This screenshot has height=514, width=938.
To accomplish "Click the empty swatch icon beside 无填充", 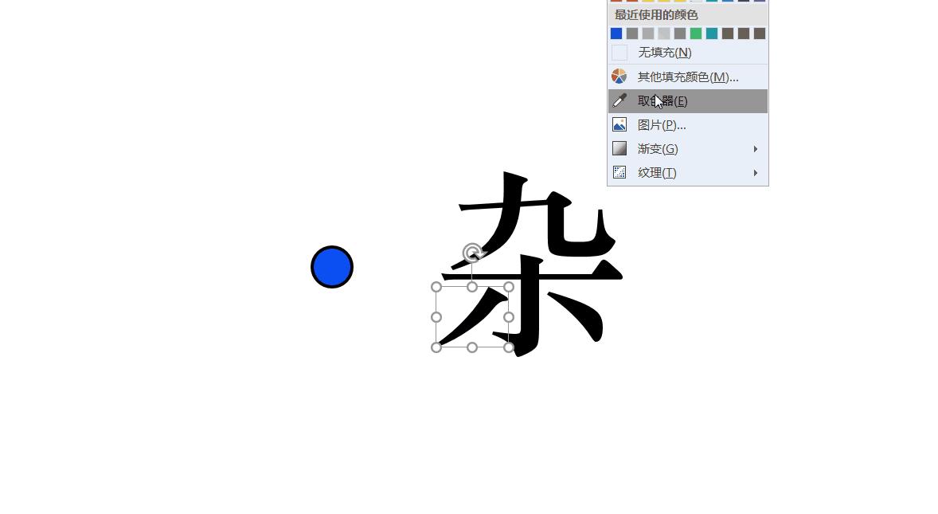I will click(619, 52).
